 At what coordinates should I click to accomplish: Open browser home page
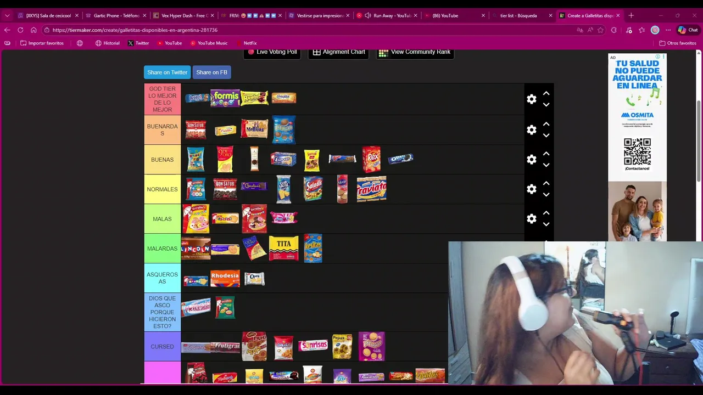pyautogui.click(x=34, y=30)
